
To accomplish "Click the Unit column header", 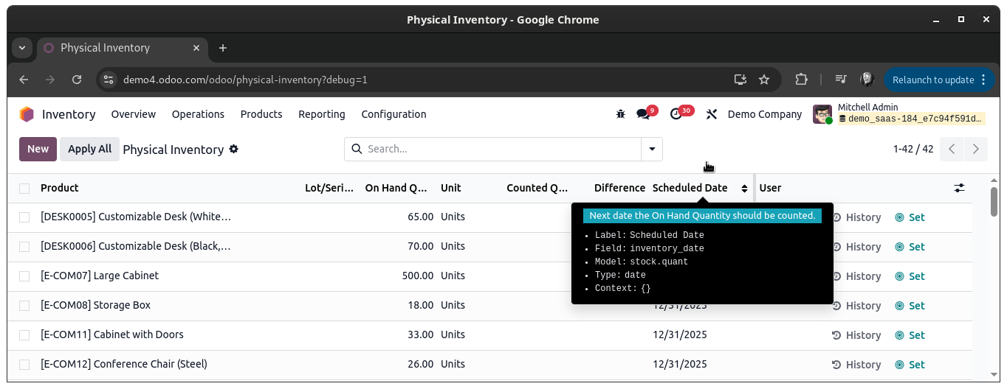I will pyautogui.click(x=451, y=188).
